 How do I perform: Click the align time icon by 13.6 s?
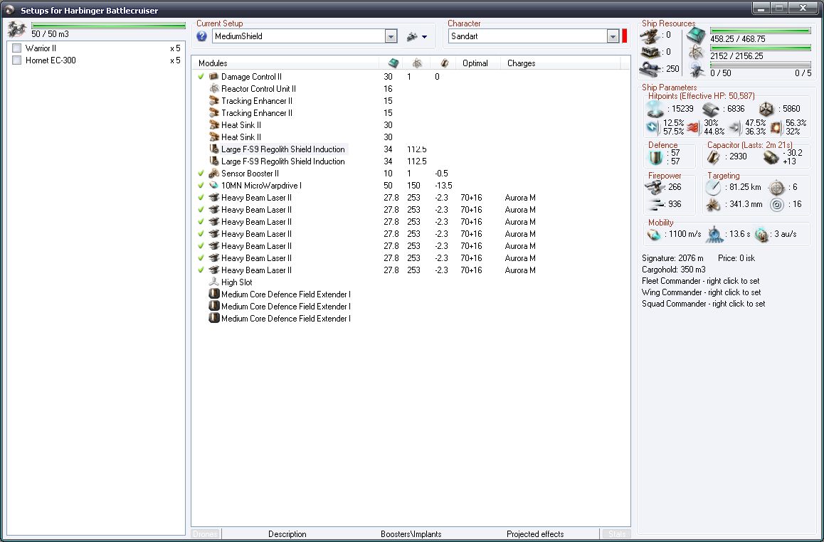click(x=714, y=235)
